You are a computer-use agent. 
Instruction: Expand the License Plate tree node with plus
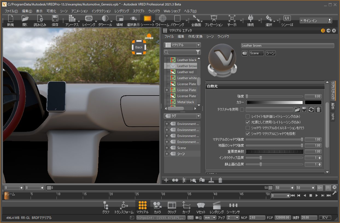click(167, 90)
